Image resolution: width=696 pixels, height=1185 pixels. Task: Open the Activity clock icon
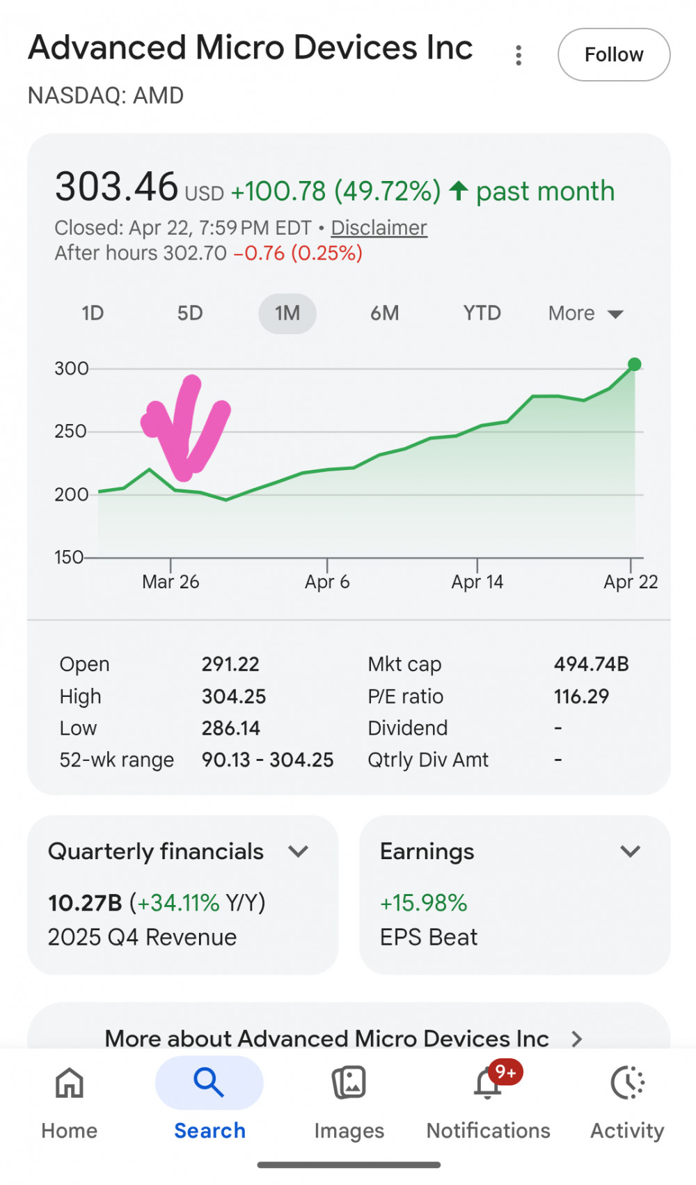coord(627,1083)
